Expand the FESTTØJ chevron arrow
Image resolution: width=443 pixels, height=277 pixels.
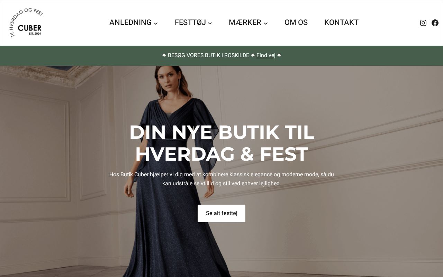[x=210, y=23]
